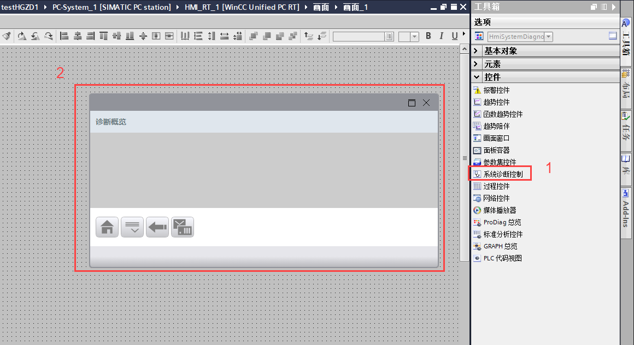Open the Add-Ins side tab

click(626, 209)
